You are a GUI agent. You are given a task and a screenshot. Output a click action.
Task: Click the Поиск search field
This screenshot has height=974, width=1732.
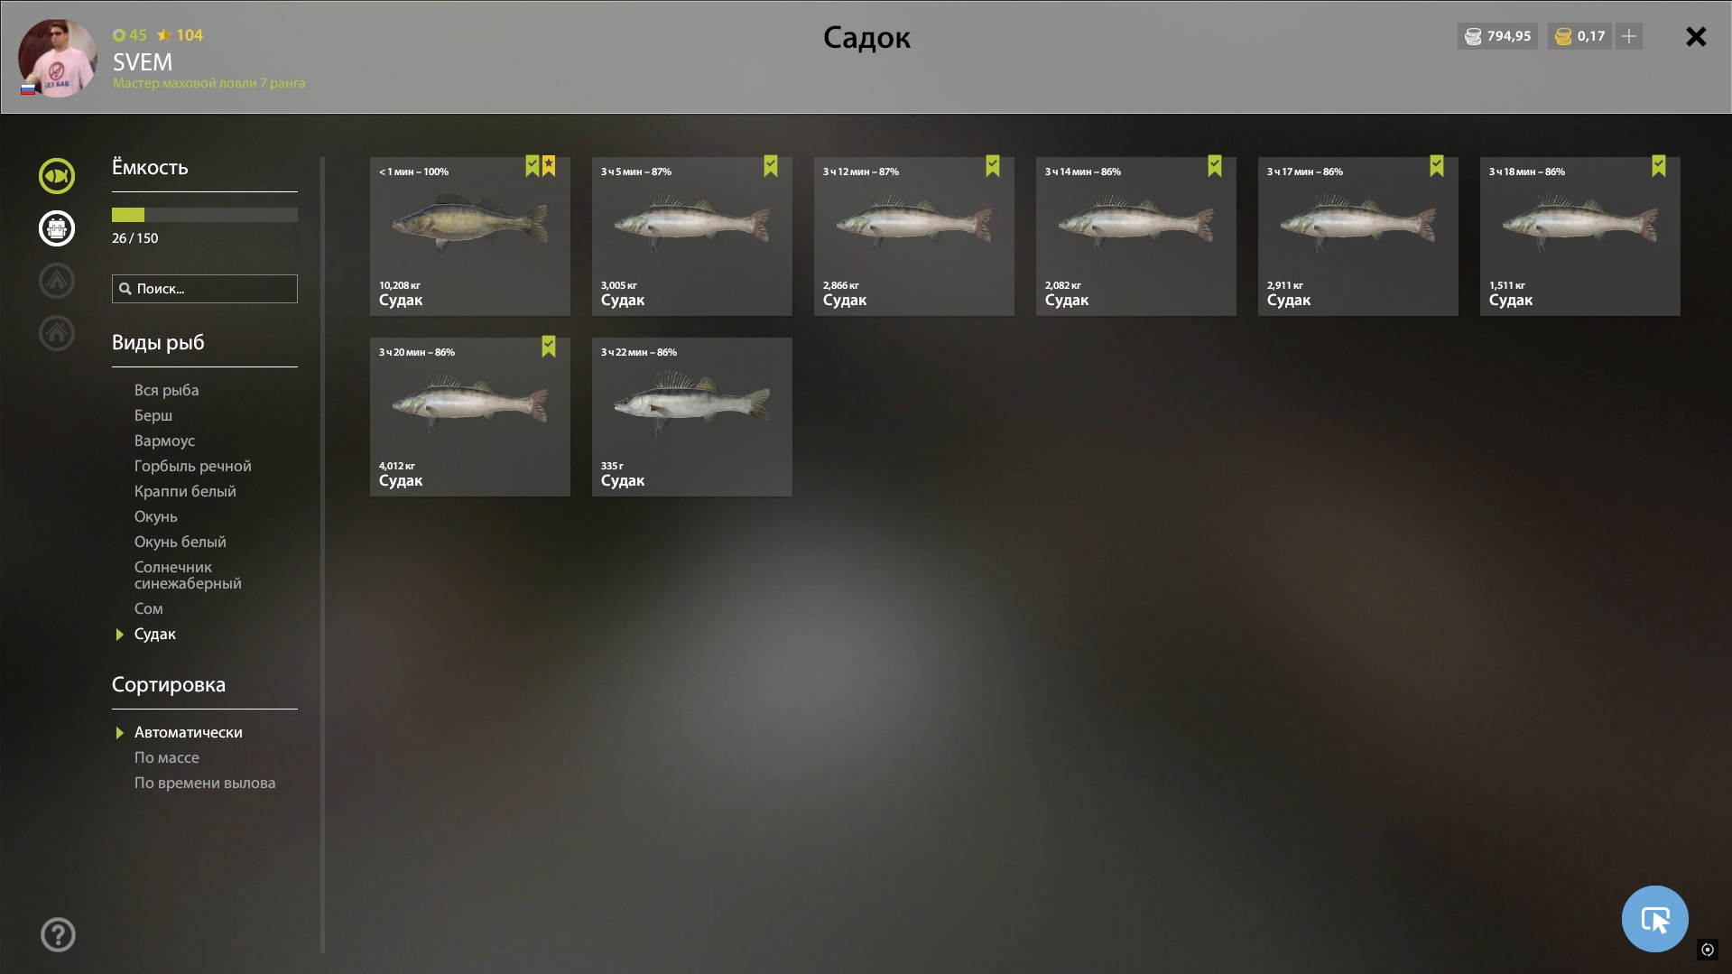pos(205,289)
